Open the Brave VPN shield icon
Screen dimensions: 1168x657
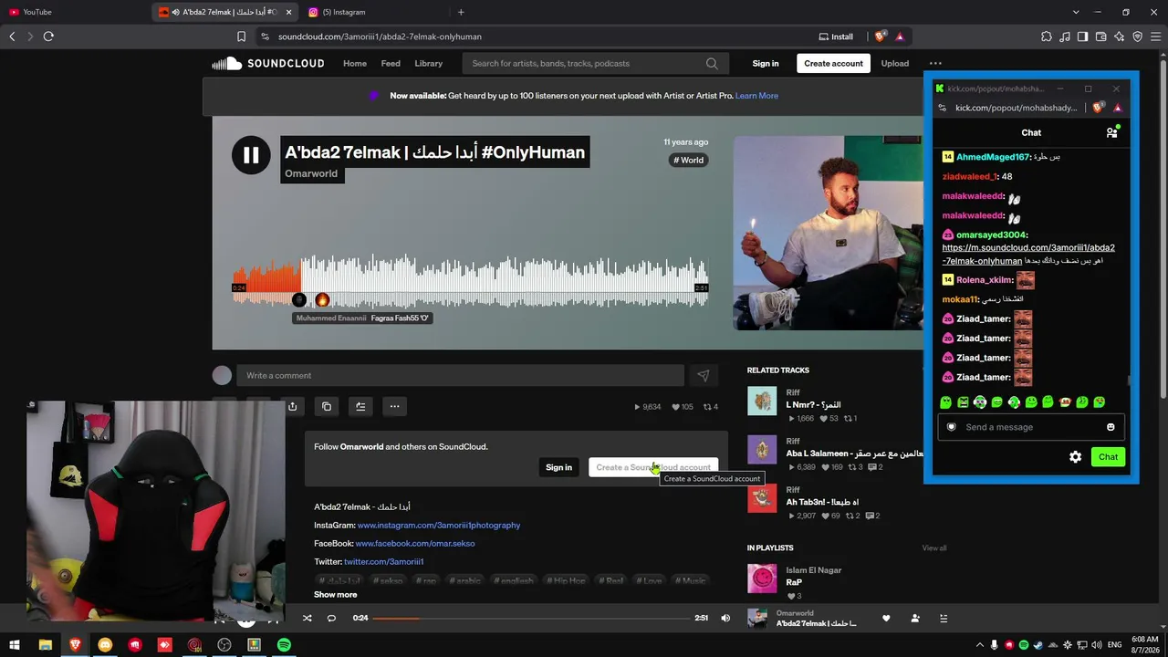pyautogui.click(x=1138, y=36)
